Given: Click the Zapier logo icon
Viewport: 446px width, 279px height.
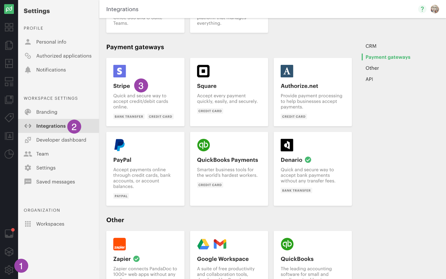Looking at the screenshot, I should 120,244.
